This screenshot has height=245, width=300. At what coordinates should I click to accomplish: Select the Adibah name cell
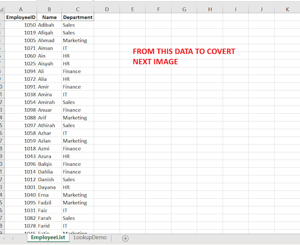[x=49, y=25]
